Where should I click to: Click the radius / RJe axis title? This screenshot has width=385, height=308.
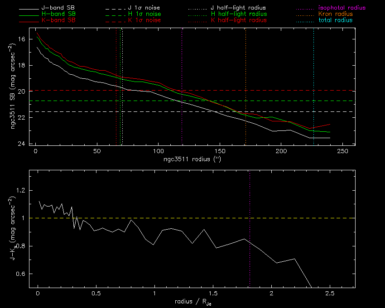192,302
